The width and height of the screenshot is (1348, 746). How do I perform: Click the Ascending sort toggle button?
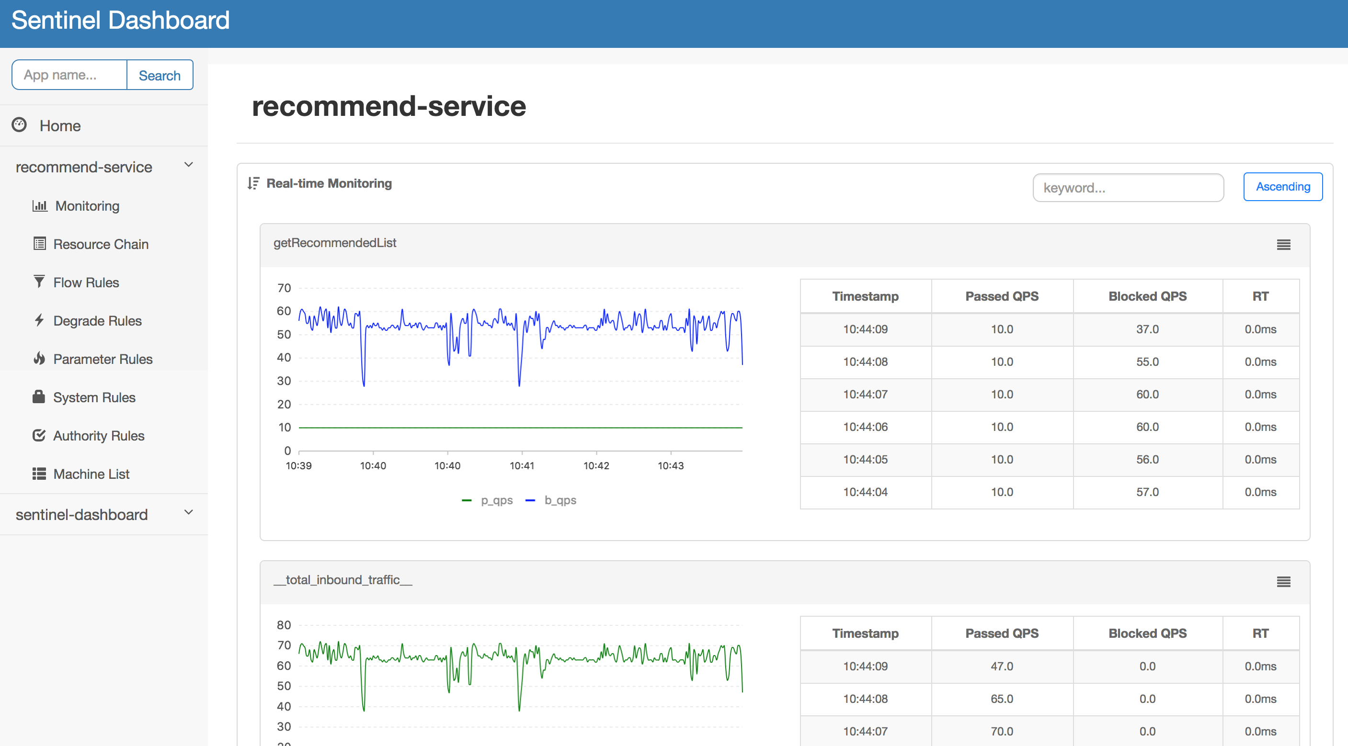(x=1283, y=187)
